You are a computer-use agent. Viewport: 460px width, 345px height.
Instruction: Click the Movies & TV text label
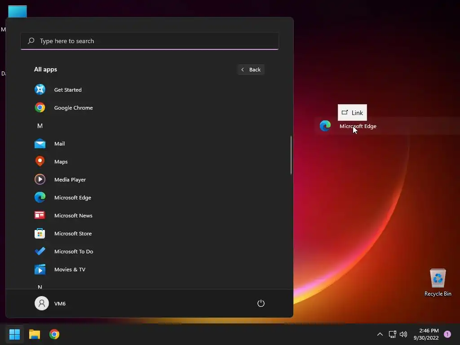coord(70,270)
